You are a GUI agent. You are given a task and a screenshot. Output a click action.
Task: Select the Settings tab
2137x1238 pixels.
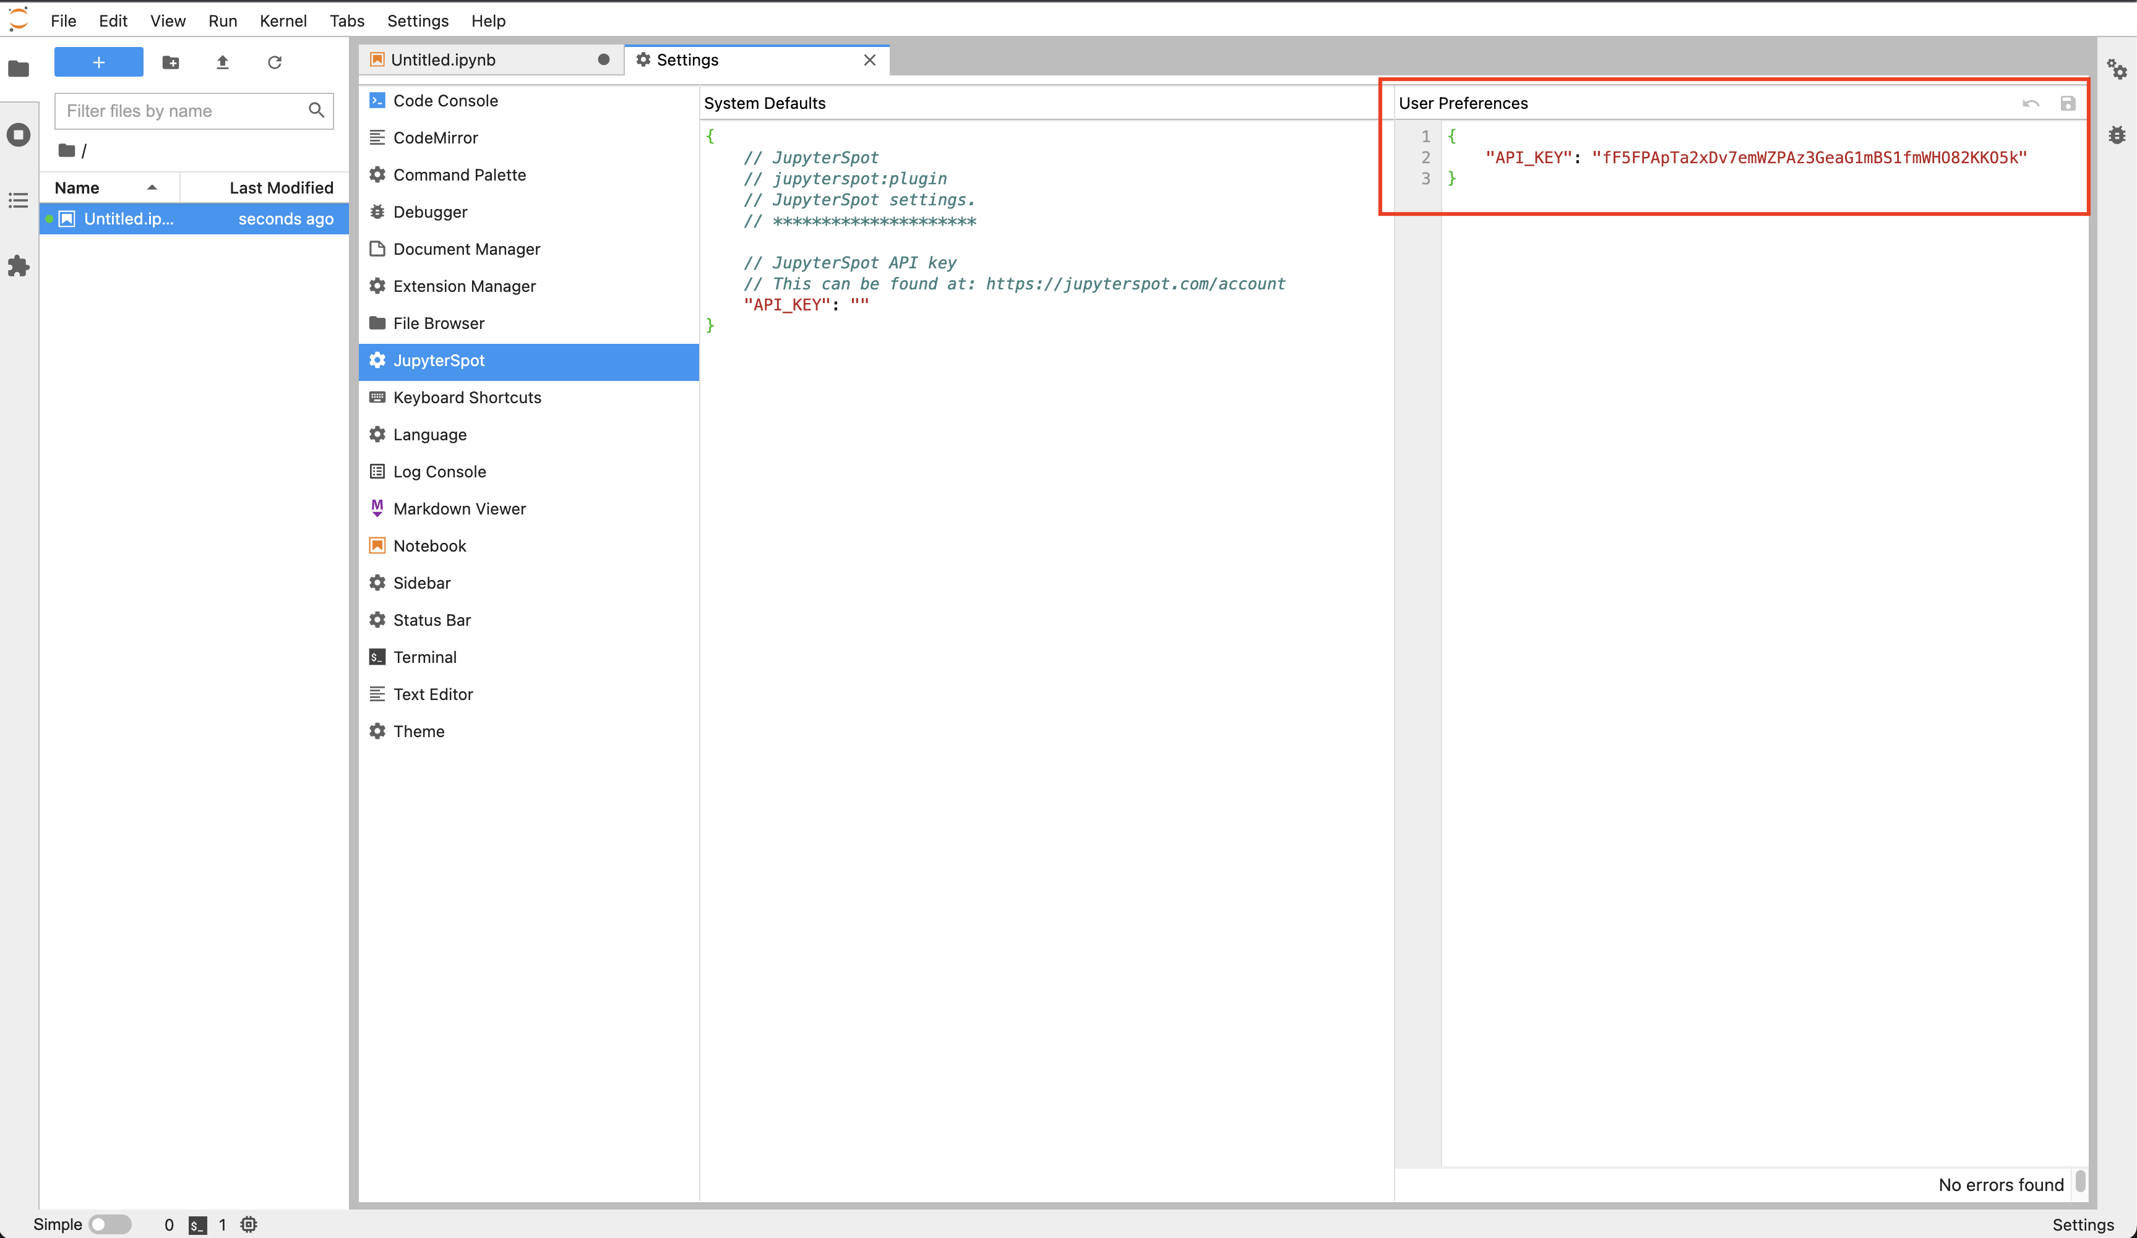pos(757,59)
